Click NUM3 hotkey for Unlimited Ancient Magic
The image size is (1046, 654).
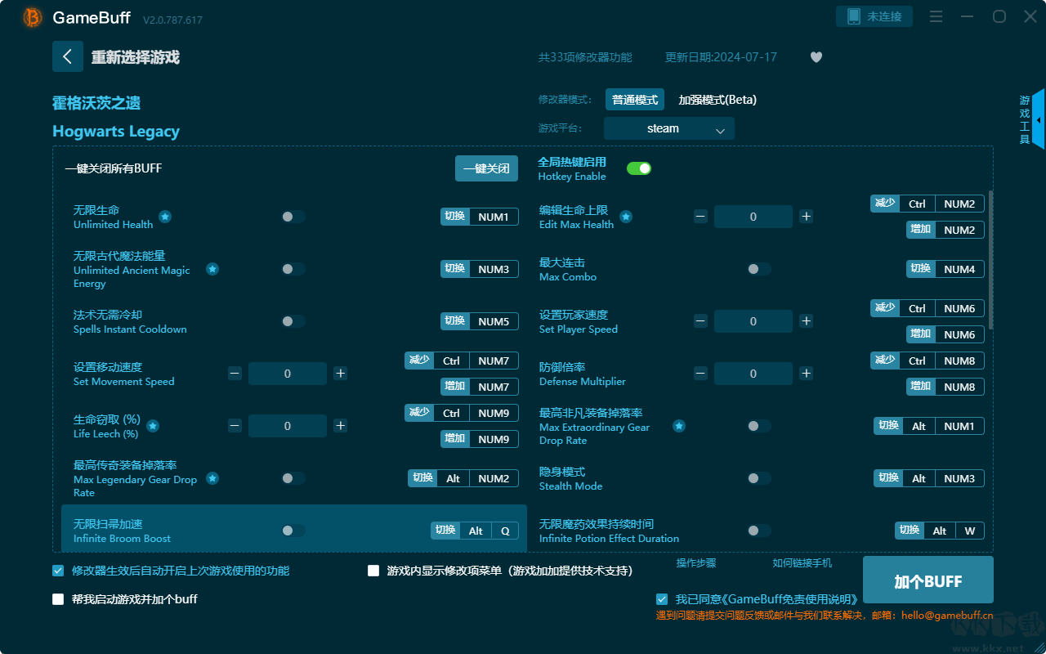(x=480, y=269)
